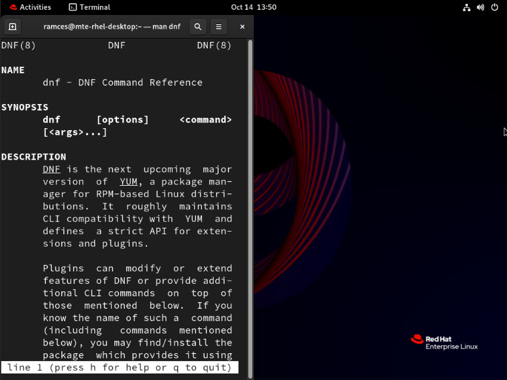Open a new terminal tab with the plus icon
The width and height of the screenshot is (507, 380).
[x=12, y=27]
